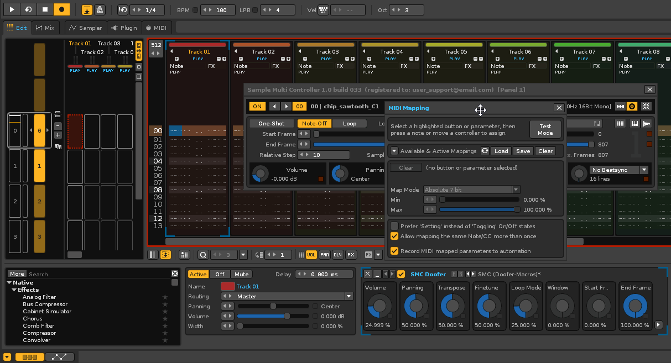671x363 pixels.
Task: Click the piano keys icon in Sample Controller
Action: point(634,124)
